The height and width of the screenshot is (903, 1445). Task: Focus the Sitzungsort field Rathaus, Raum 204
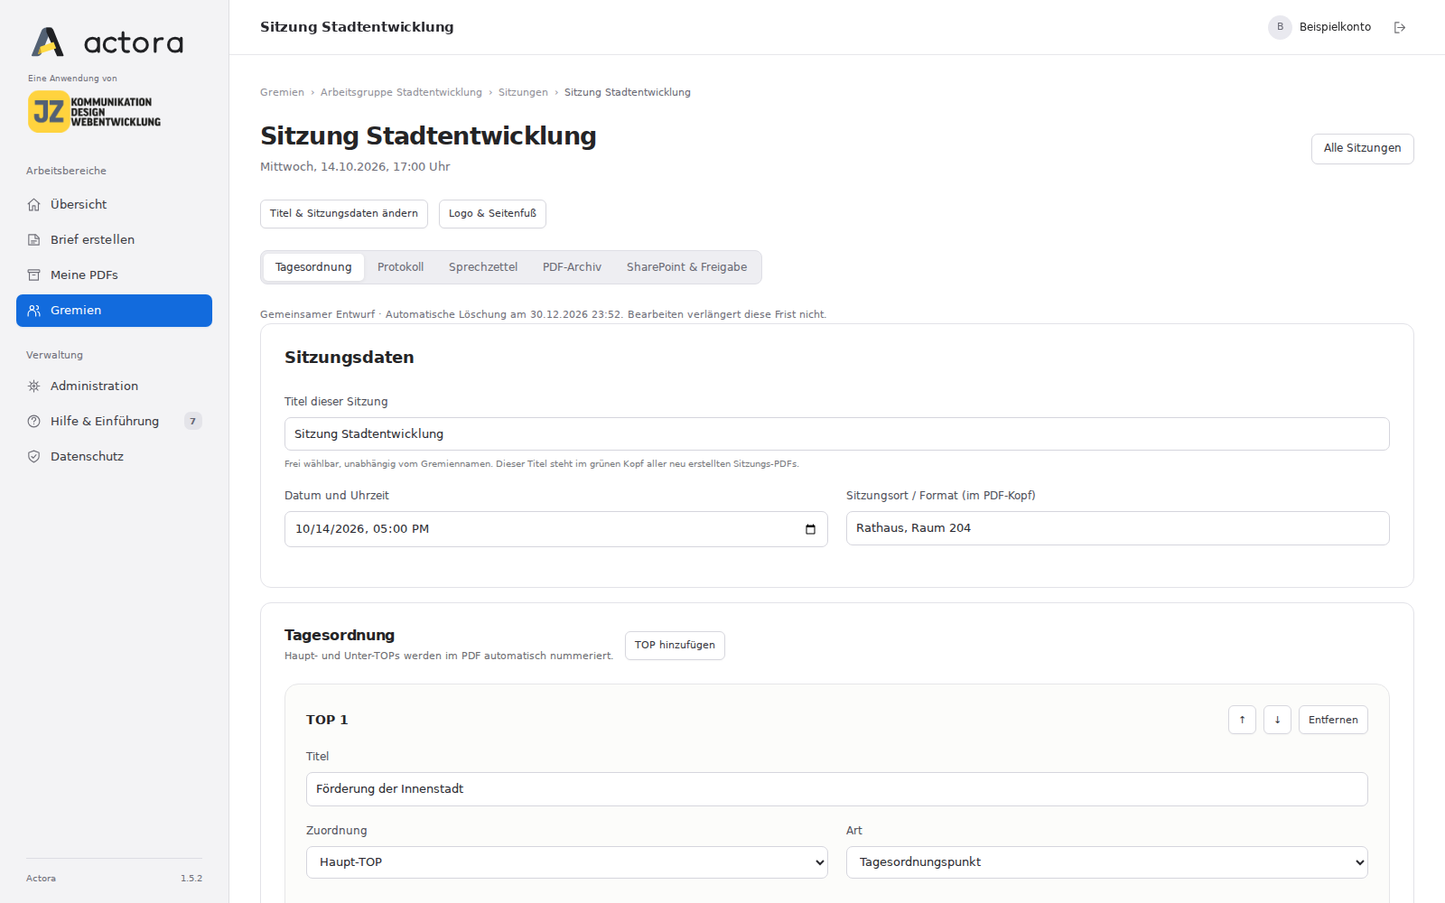[x=1117, y=528]
